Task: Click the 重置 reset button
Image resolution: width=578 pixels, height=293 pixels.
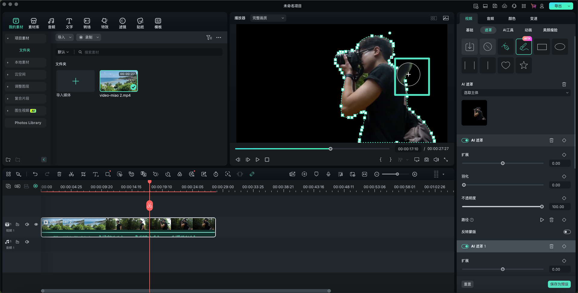Action: 467,284
